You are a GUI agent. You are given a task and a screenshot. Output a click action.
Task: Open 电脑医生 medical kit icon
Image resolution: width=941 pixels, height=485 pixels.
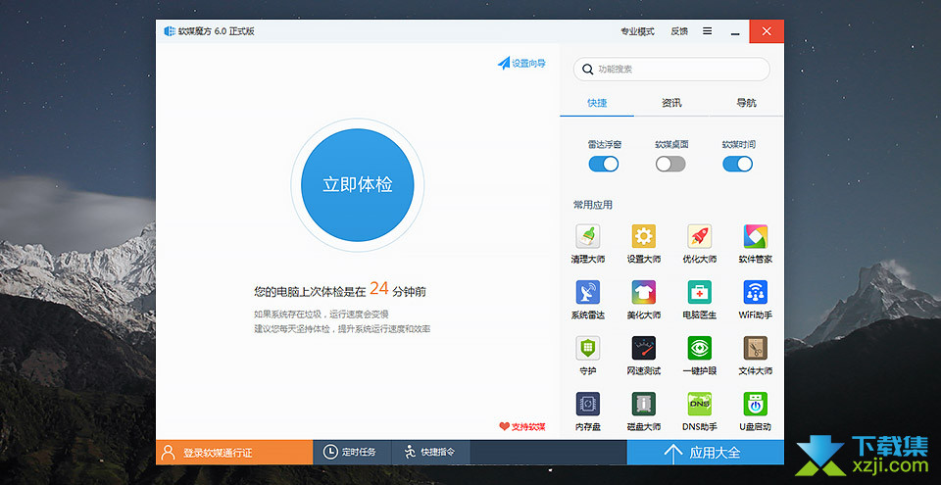[x=699, y=292]
